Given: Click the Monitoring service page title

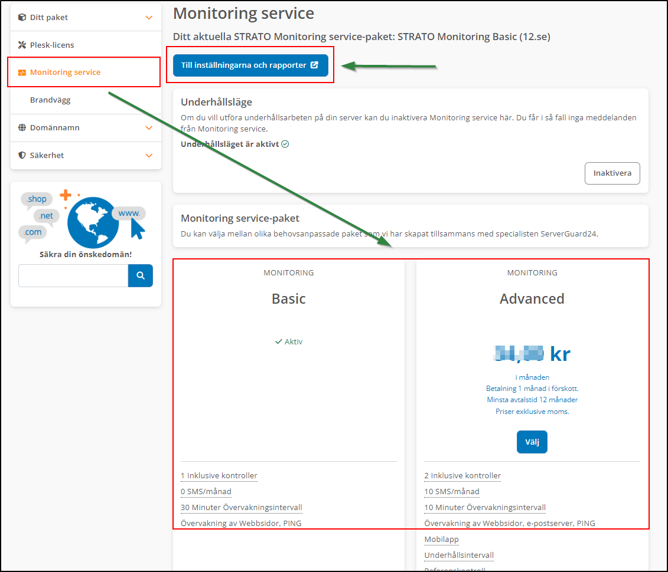Looking at the screenshot, I should (x=244, y=14).
